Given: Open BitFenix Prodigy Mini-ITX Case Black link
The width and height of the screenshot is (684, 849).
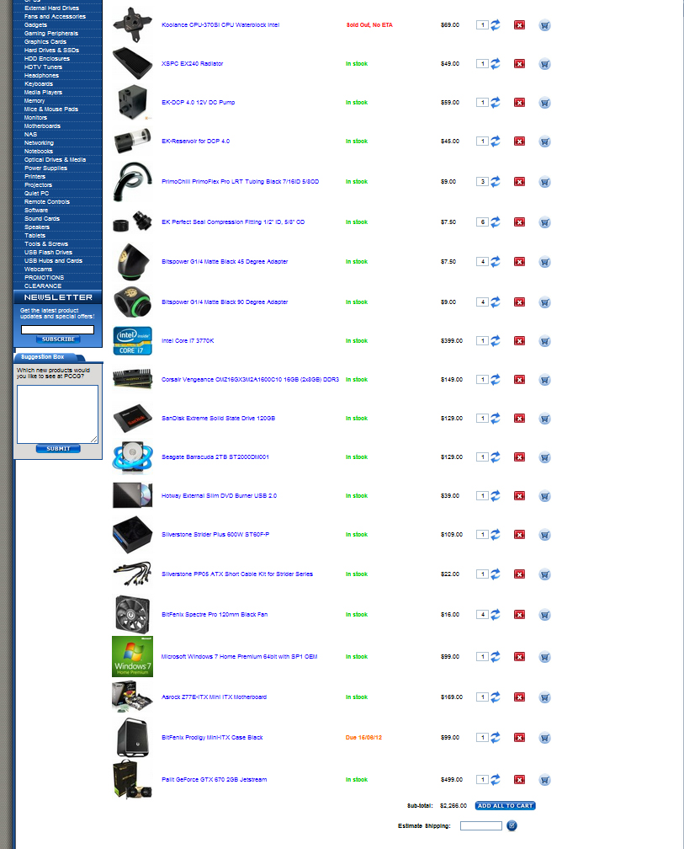Looking at the screenshot, I should (x=212, y=738).
